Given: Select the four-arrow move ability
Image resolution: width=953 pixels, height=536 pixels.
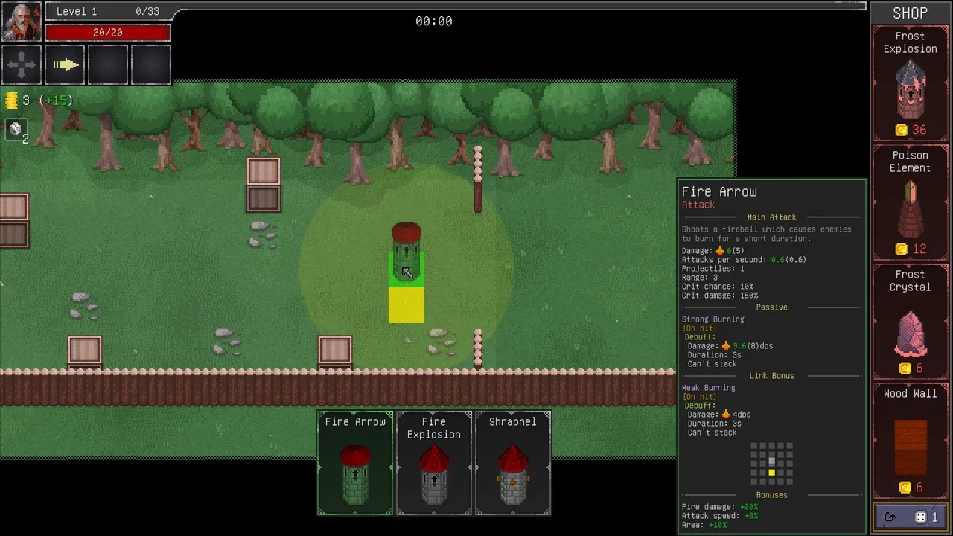Looking at the screenshot, I should click(x=22, y=66).
